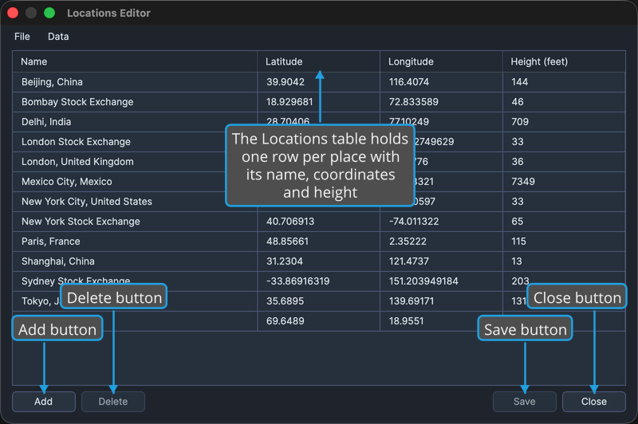
Task: Click the Latitude column header
Action: [x=318, y=61]
